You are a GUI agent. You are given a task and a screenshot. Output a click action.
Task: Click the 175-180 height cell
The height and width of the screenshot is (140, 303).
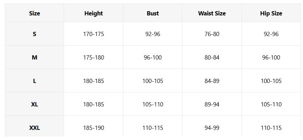coord(94,57)
